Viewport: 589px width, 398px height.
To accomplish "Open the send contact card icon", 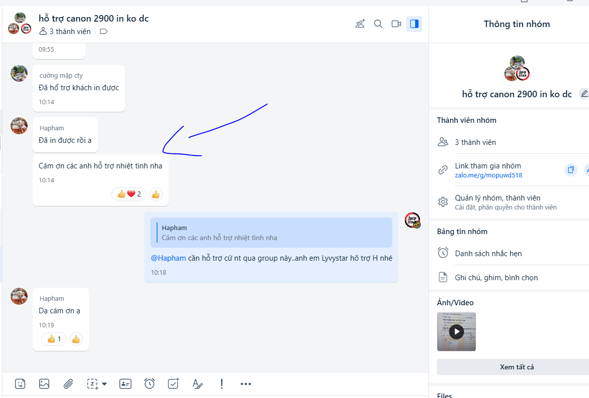I will [x=125, y=384].
